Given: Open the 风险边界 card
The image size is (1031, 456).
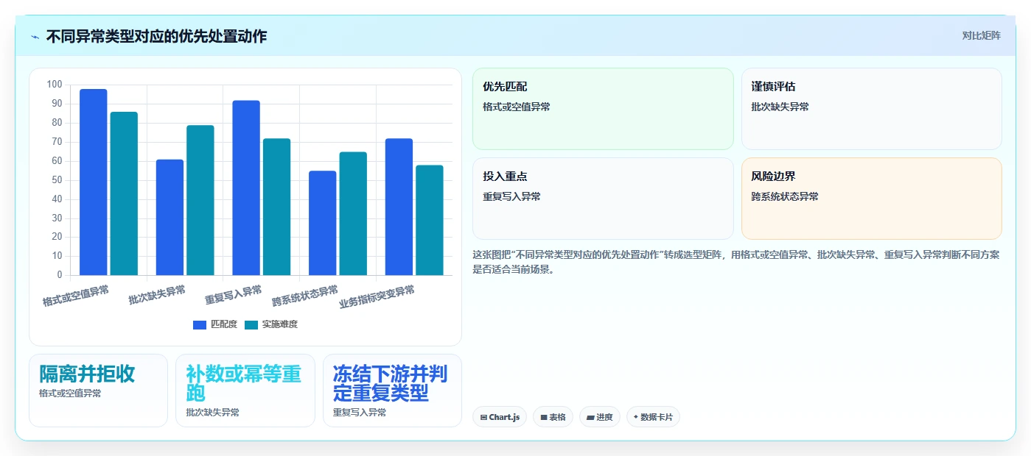Looking at the screenshot, I should click(x=872, y=199).
